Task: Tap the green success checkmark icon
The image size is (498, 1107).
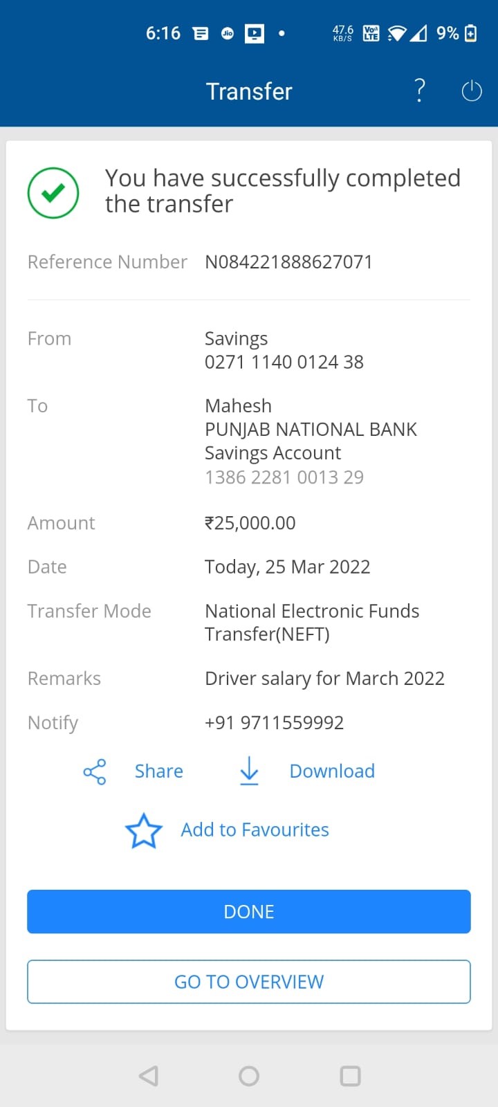Action: 53,193
